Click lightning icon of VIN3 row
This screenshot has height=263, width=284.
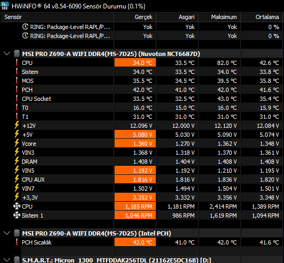17,152
